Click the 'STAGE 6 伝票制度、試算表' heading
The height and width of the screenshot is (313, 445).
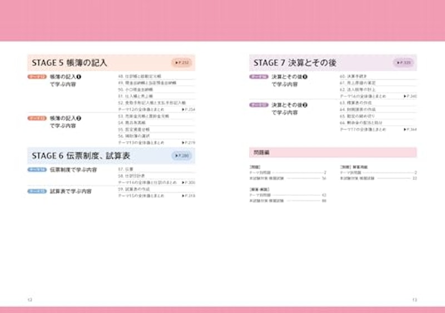[81, 156]
